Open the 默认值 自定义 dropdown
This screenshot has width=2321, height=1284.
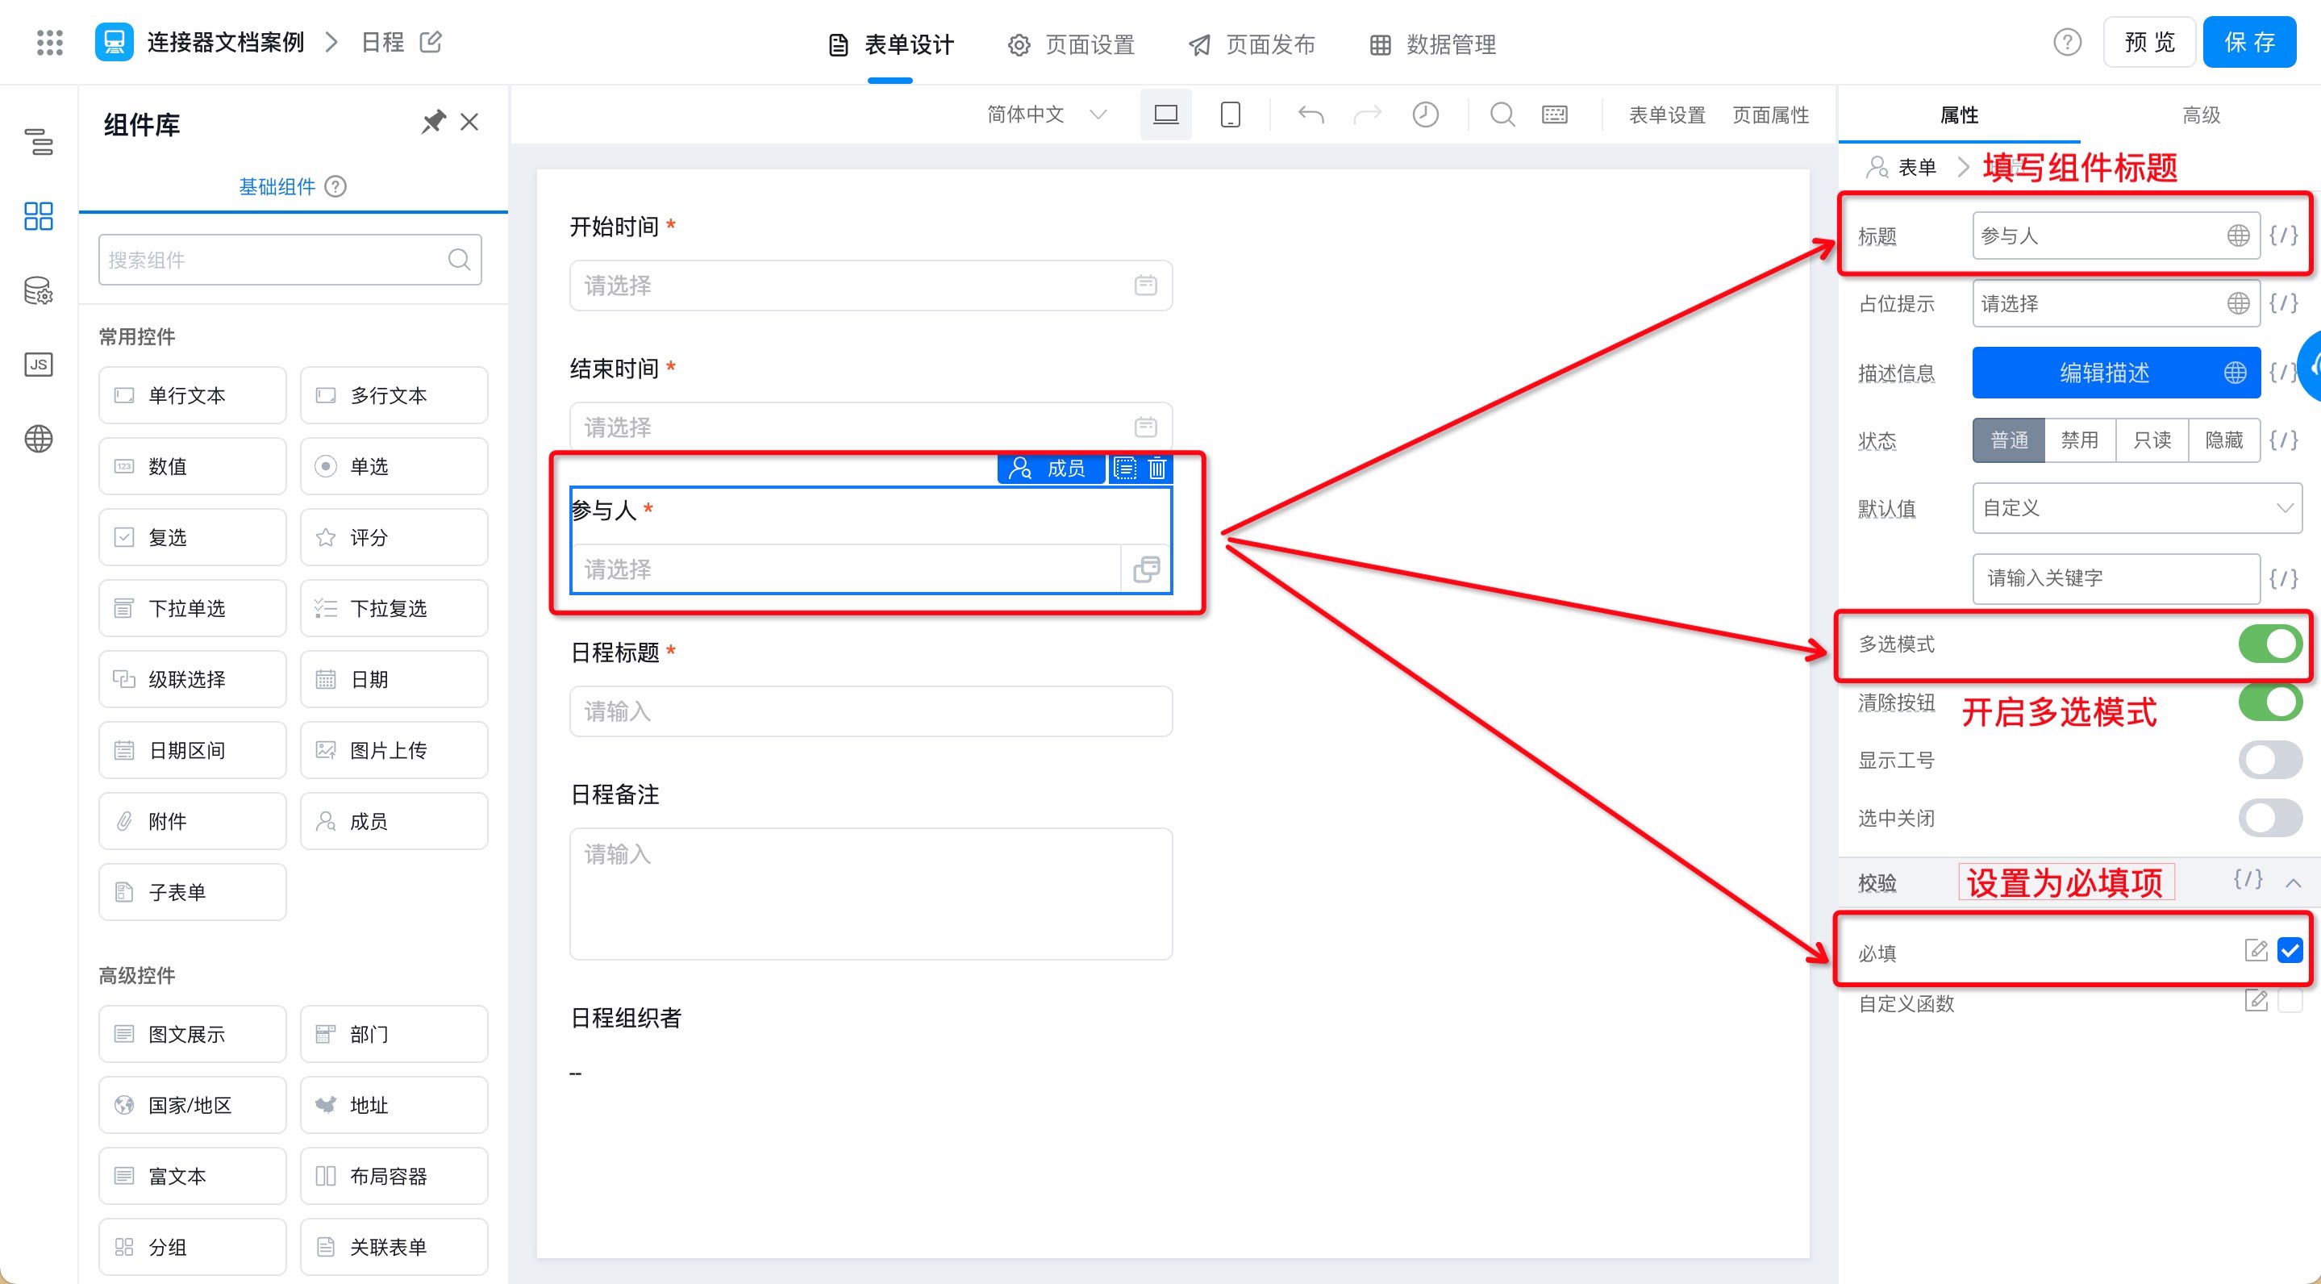(x=2136, y=508)
